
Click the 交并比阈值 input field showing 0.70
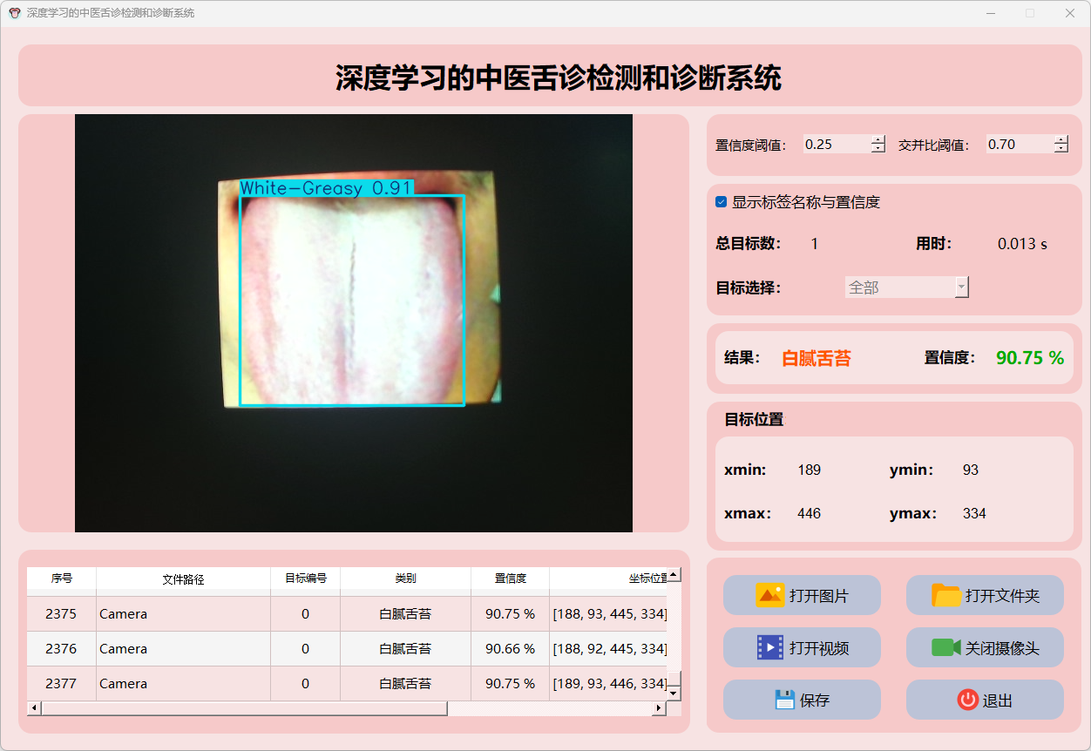click(1018, 145)
